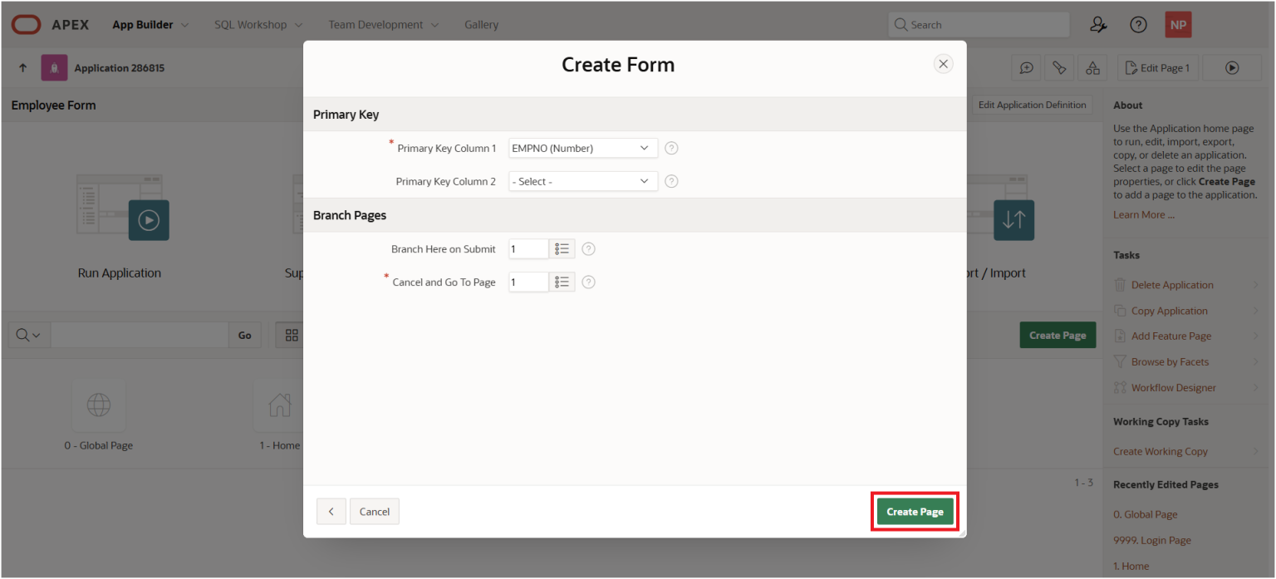Switch to grid view beside the Go button
1276x579 pixels.
coord(291,334)
